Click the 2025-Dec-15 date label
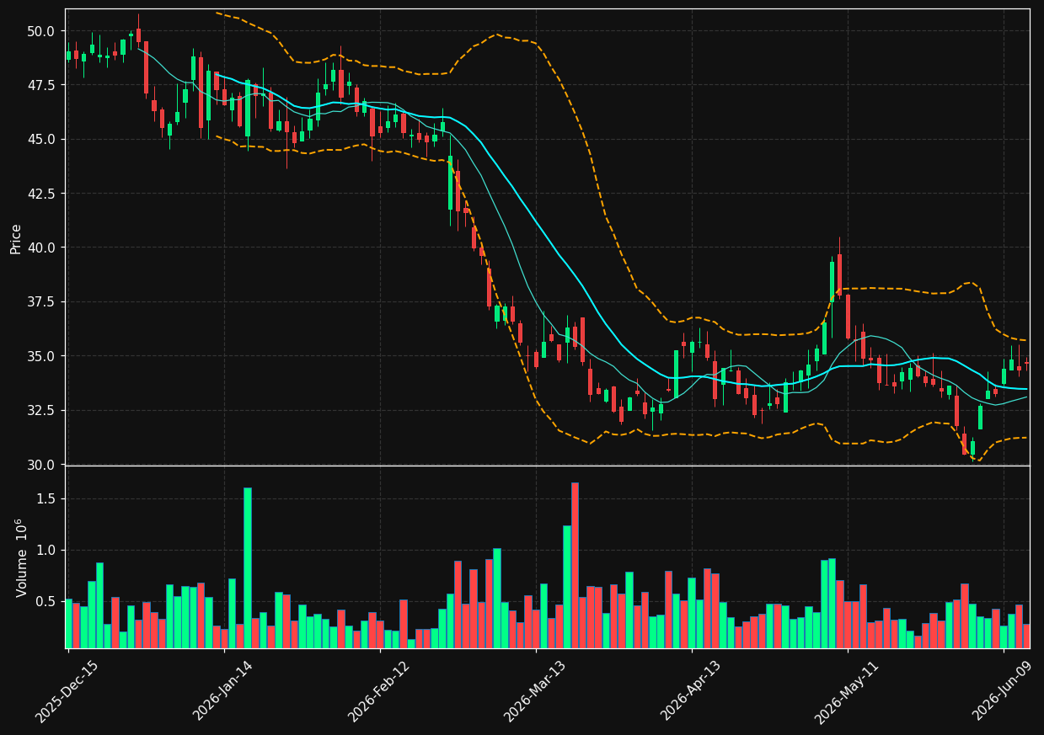Image resolution: width=1044 pixels, height=735 pixels. (x=67, y=692)
